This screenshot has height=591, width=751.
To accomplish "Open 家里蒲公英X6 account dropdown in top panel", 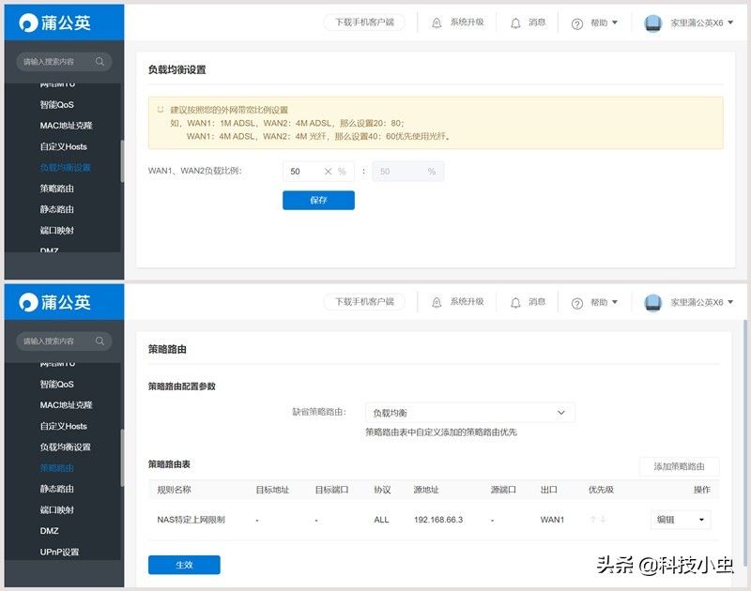I will click(701, 23).
